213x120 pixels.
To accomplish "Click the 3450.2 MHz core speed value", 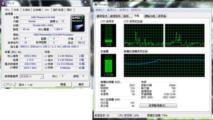I will coord(30,56).
